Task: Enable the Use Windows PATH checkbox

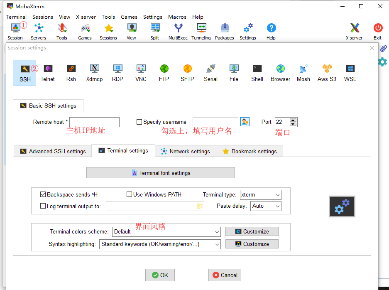Action: pyautogui.click(x=129, y=194)
